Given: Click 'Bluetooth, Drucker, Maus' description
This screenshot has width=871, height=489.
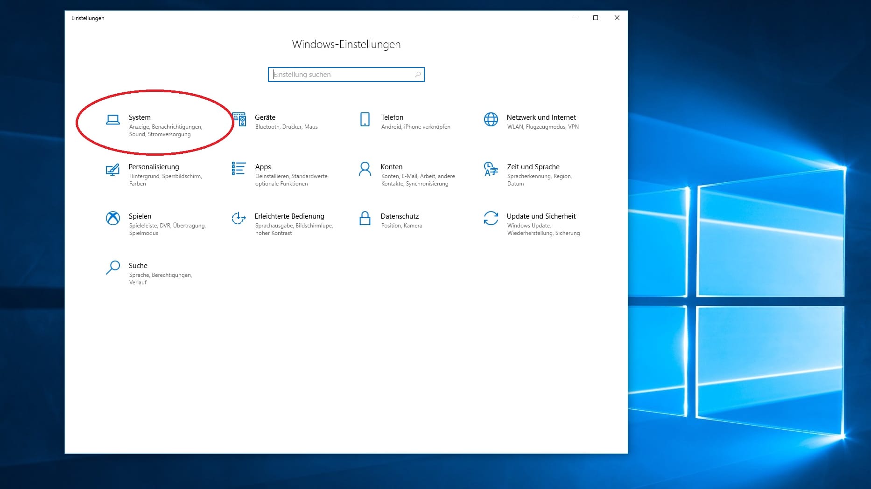Looking at the screenshot, I should 287,127.
